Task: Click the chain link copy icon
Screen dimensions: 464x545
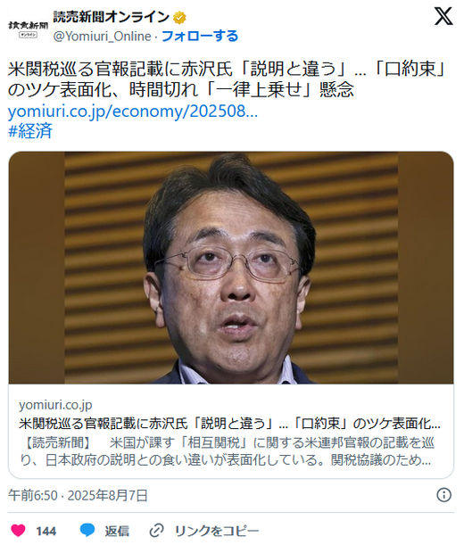Action: (x=156, y=531)
